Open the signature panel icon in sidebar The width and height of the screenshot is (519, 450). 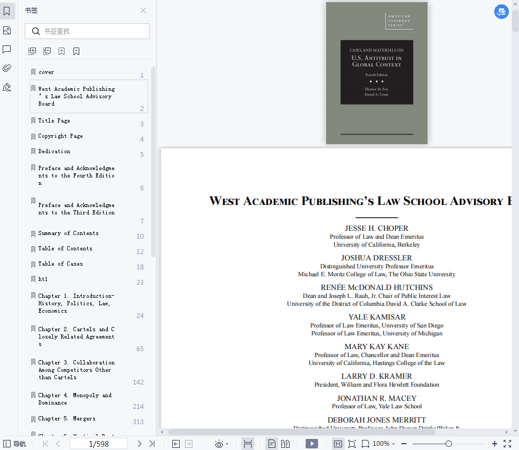(7, 87)
